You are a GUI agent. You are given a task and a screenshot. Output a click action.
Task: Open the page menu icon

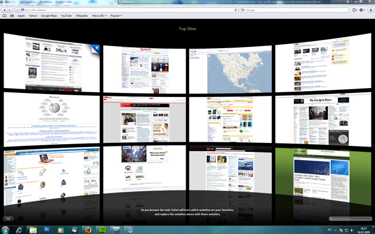[355, 10]
